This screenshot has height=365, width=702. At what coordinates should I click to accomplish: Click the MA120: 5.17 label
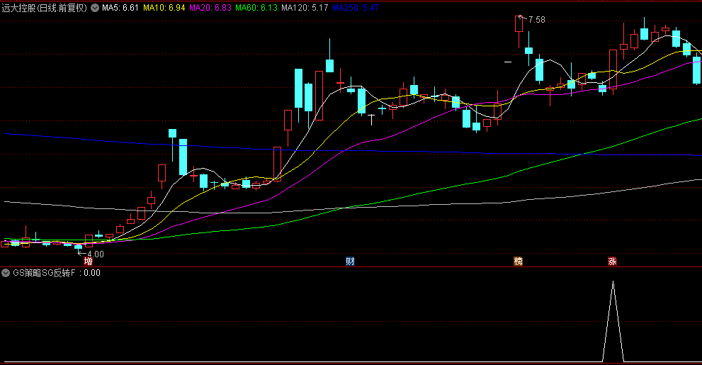point(305,8)
